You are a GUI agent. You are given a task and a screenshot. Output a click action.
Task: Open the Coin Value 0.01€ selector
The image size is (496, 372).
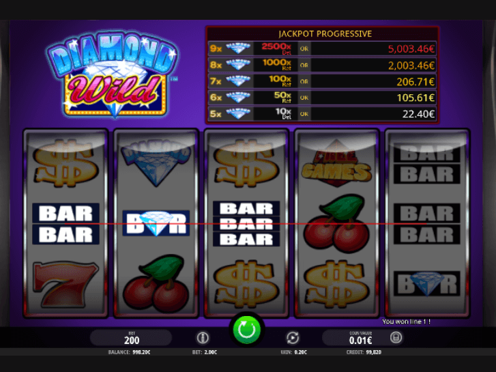point(360,338)
